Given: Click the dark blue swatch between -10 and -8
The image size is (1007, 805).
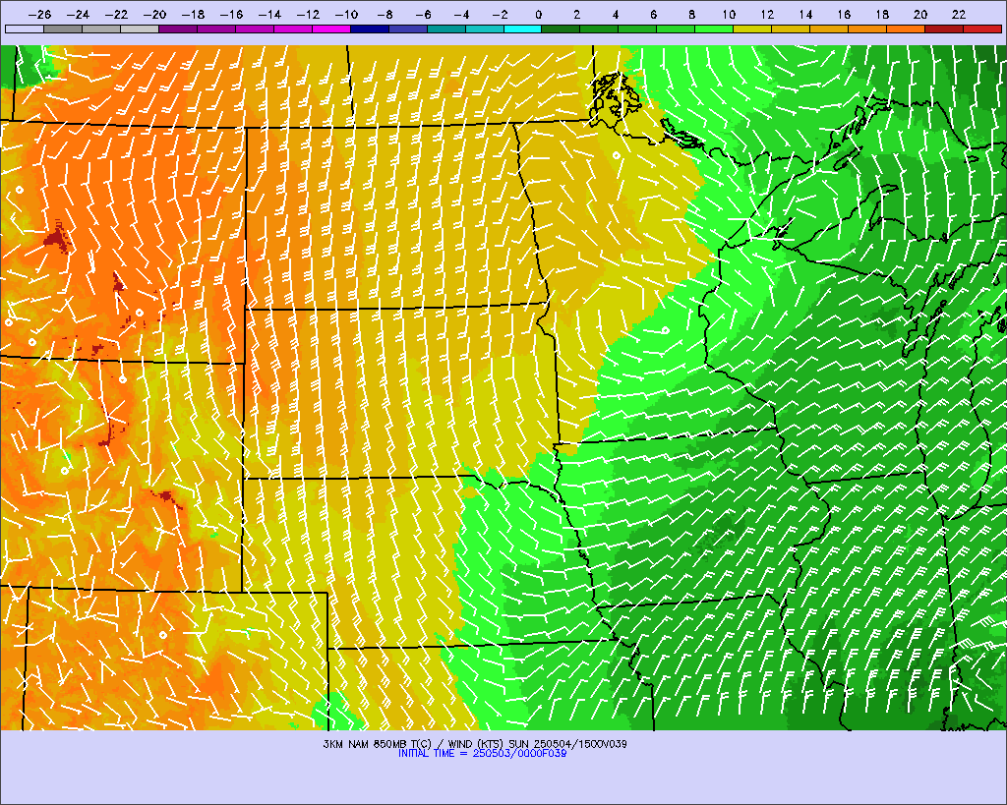Looking at the screenshot, I should (x=370, y=29).
